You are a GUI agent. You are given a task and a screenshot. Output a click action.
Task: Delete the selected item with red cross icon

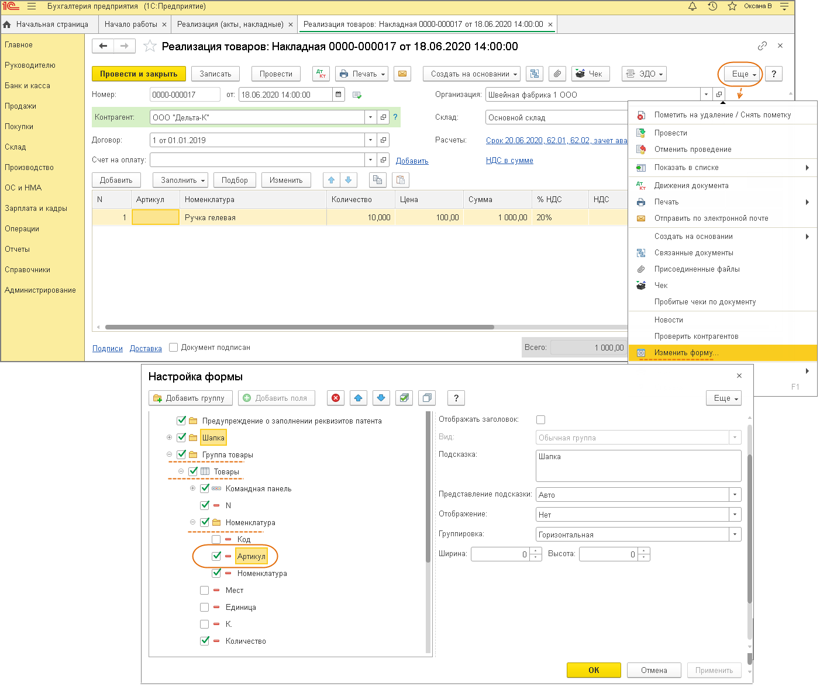click(336, 398)
